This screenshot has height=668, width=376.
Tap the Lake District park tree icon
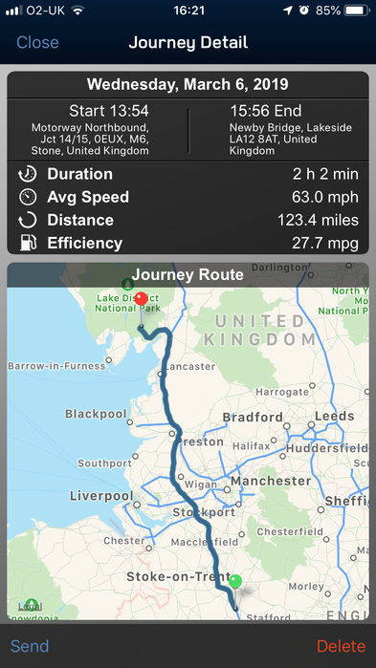coord(127,283)
